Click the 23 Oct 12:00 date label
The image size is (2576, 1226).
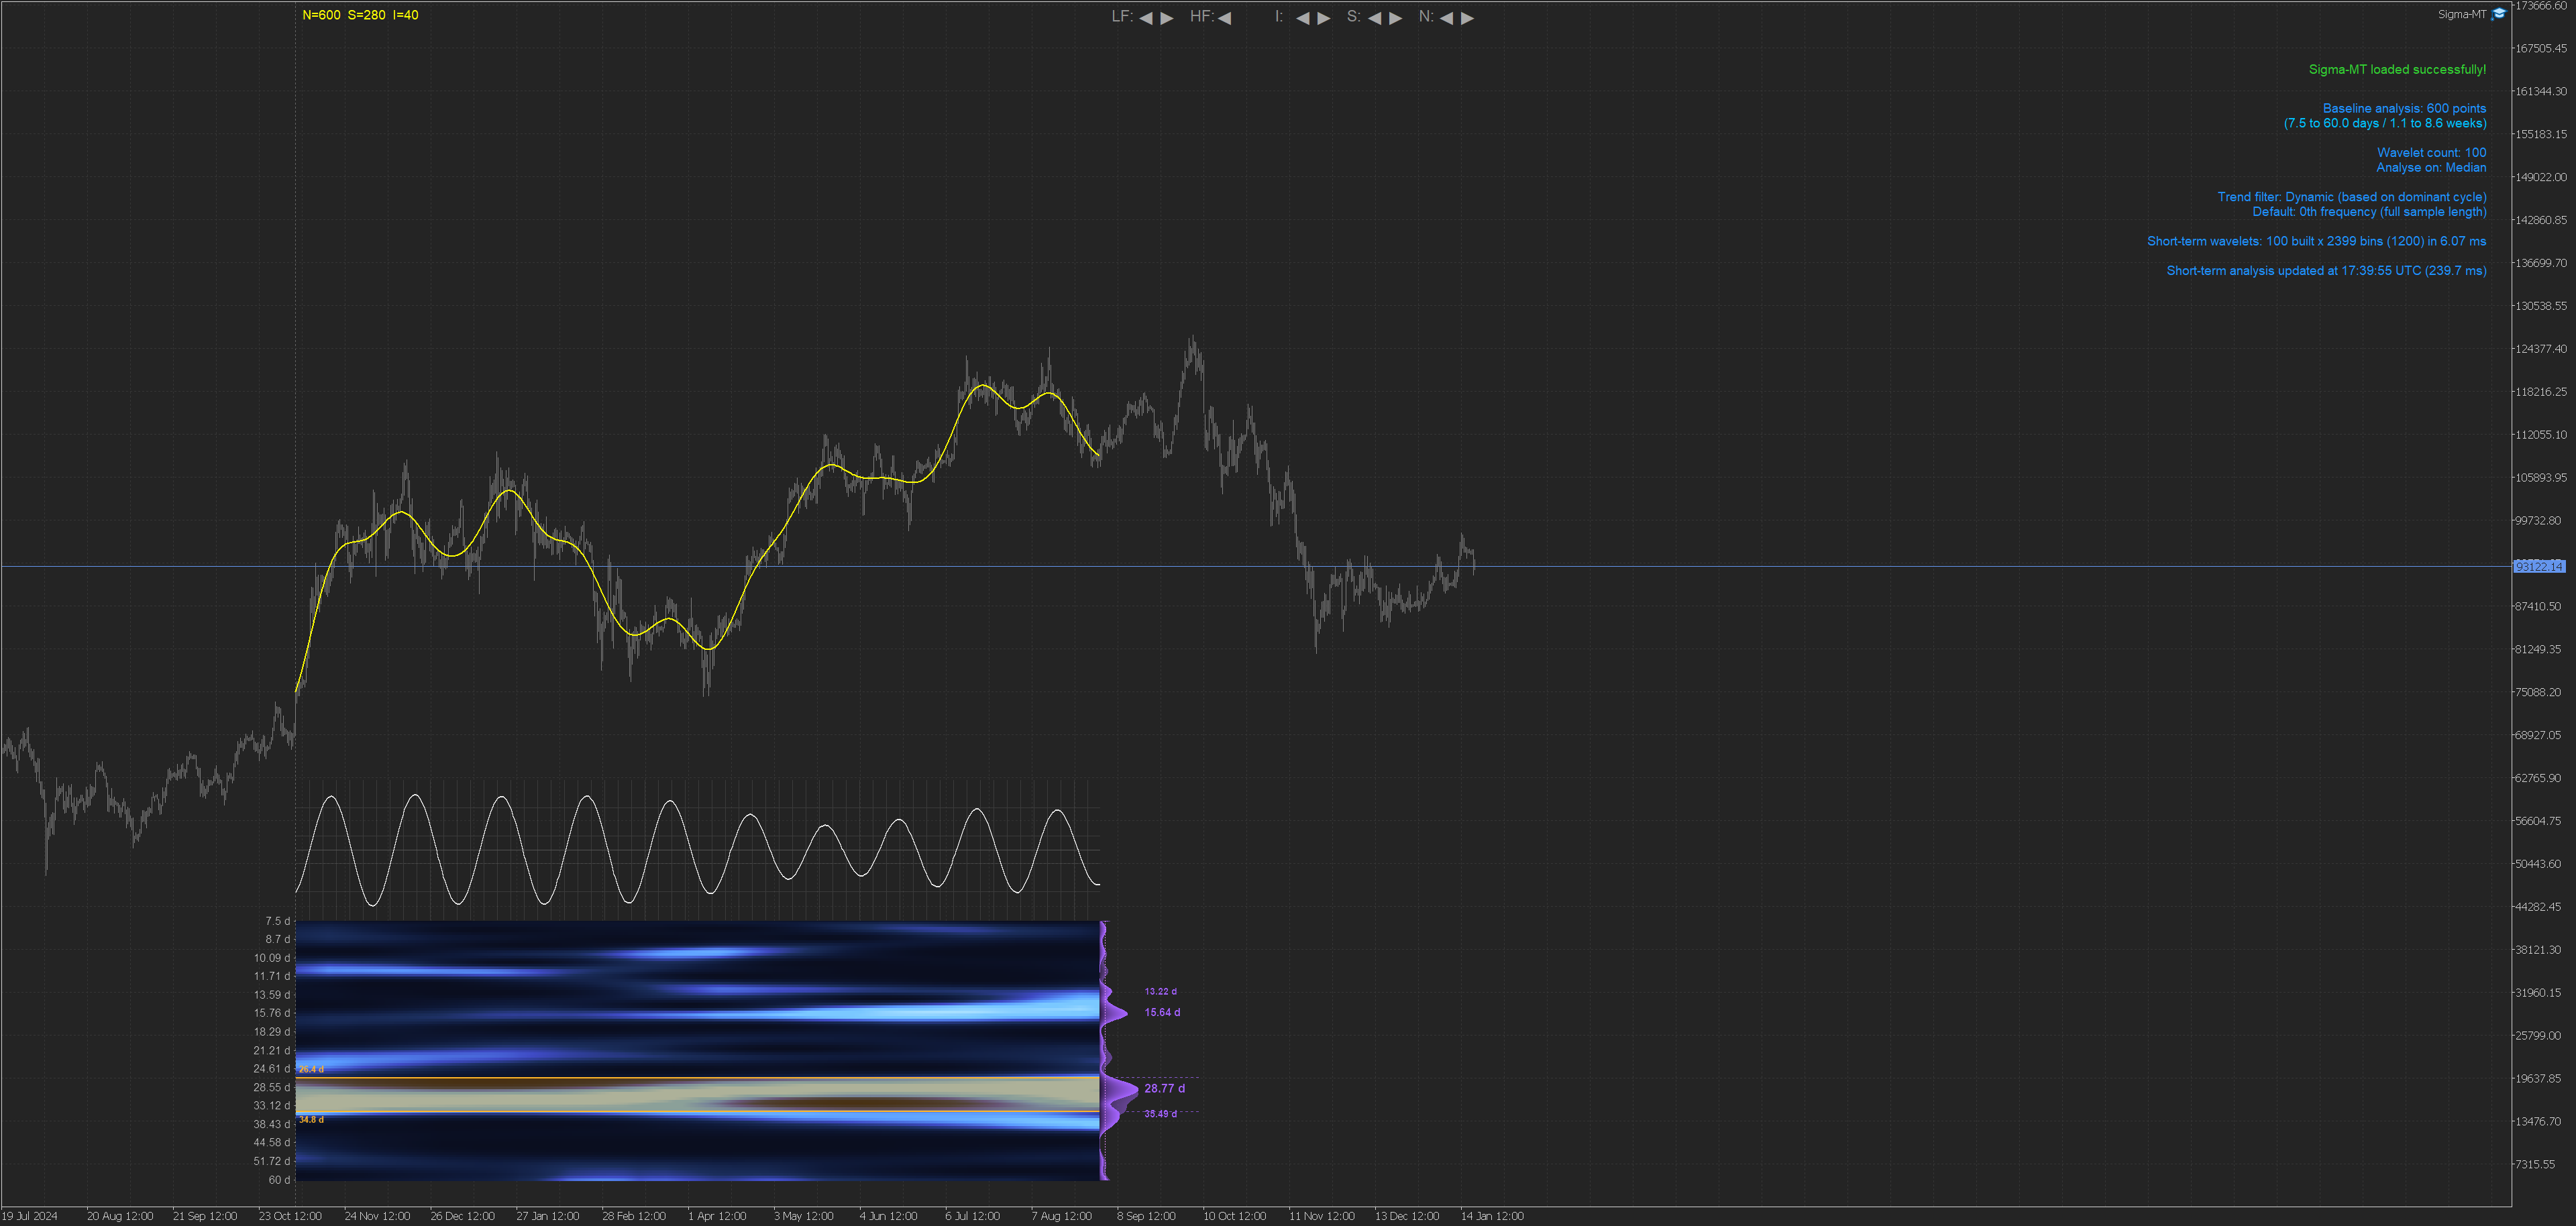coord(290,1216)
